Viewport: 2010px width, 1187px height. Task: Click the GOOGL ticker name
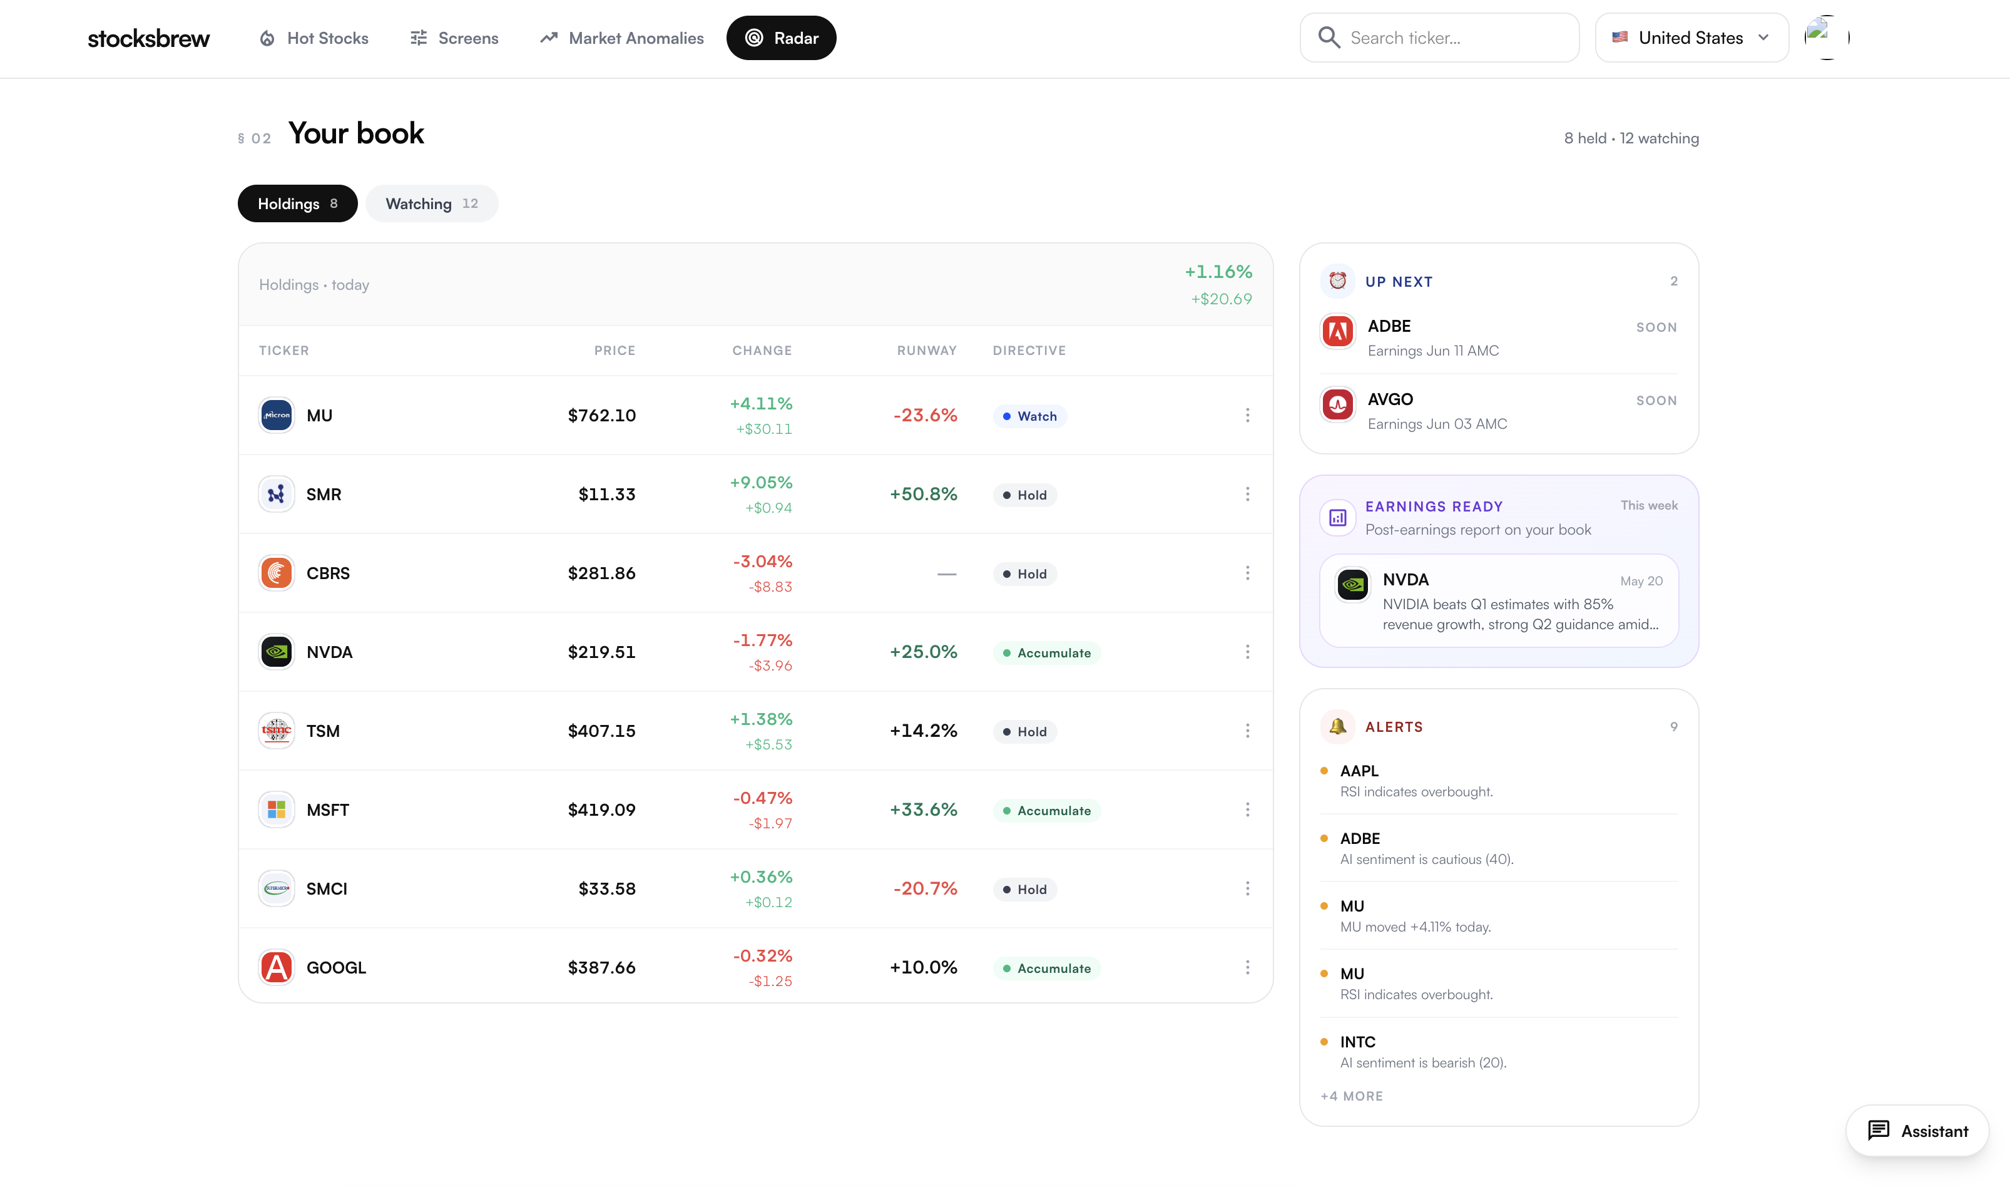coord(337,968)
